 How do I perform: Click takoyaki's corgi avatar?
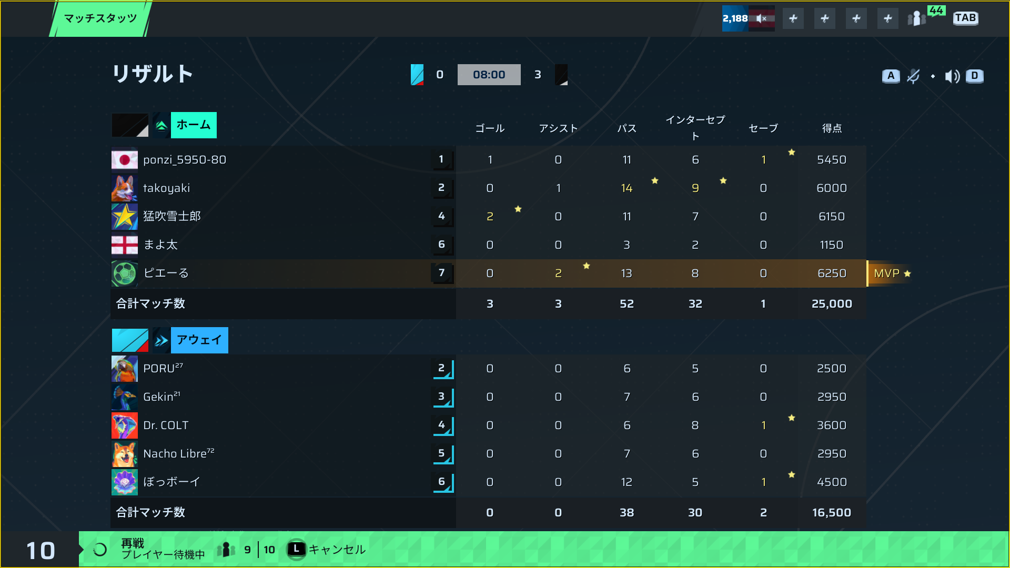click(125, 188)
